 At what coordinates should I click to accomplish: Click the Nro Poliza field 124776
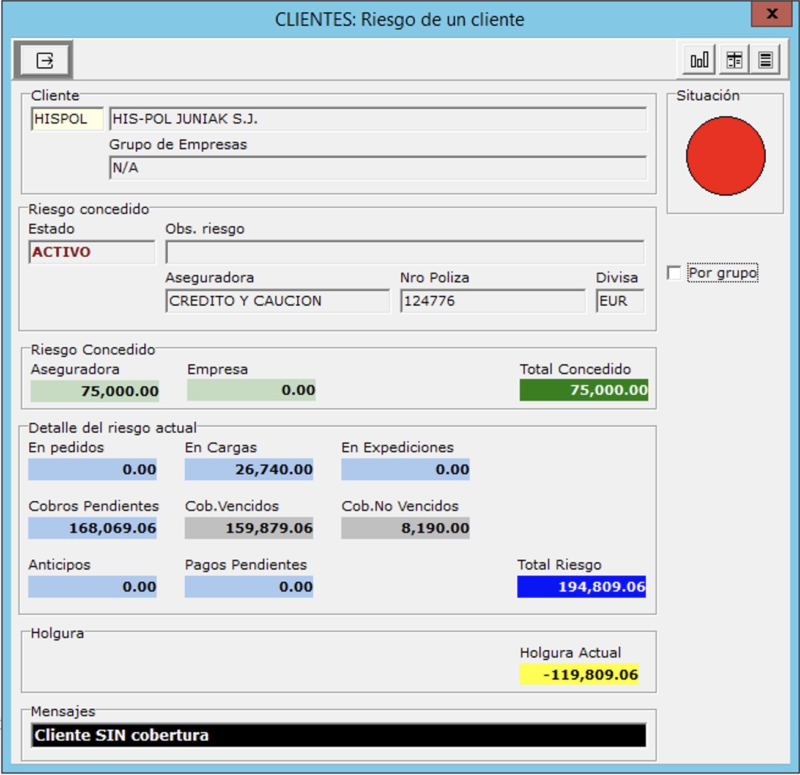492,301
